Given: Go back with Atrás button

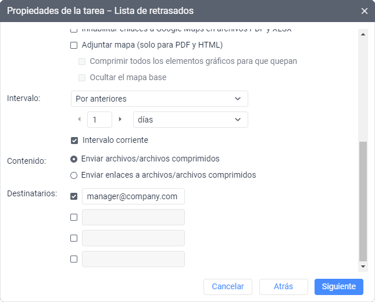Looking at the screenshot, I should (283, 286).
